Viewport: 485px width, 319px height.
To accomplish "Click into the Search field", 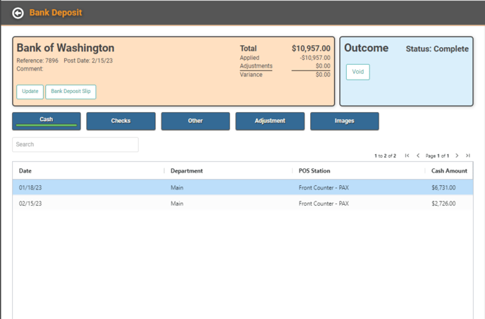I will 75,144.
